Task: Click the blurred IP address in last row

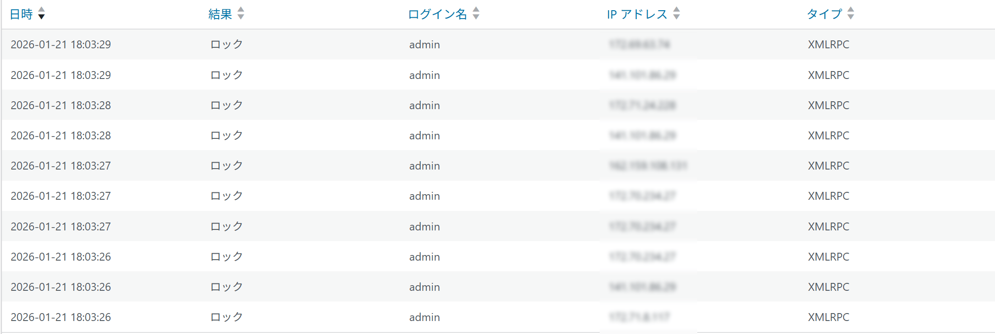Action: pos(639,317)
